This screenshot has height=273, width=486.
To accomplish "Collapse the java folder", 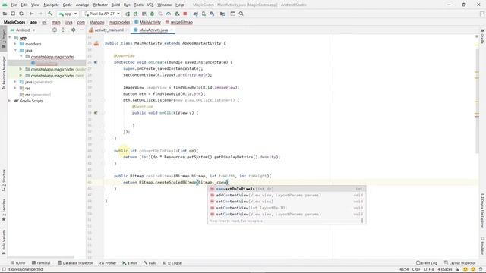I will pos(15,50).
